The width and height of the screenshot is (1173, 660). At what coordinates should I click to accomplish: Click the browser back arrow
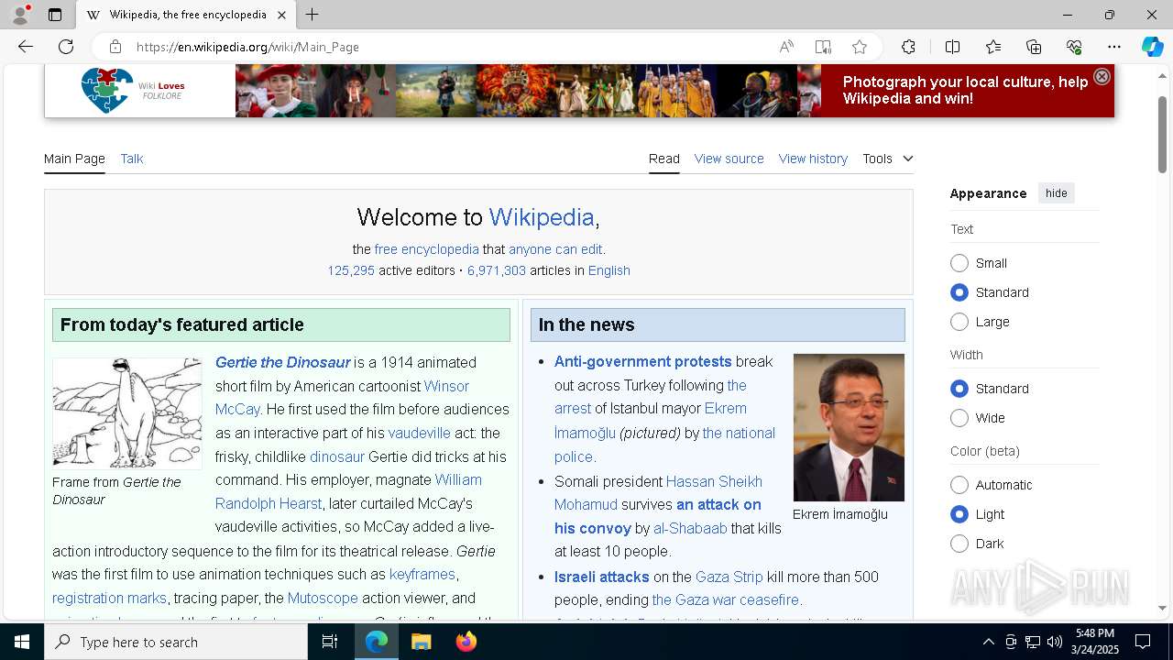click(x=26, y=47)
